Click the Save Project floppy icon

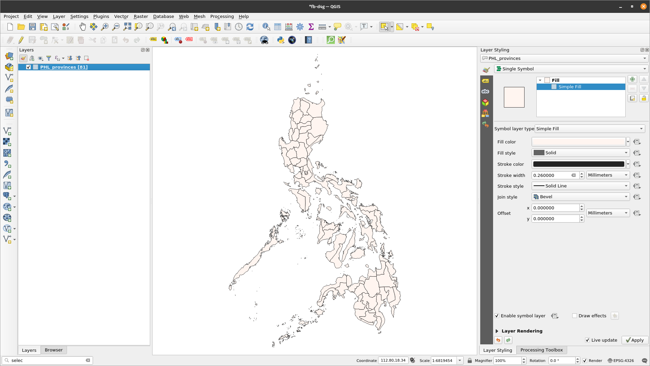[32, 27]
